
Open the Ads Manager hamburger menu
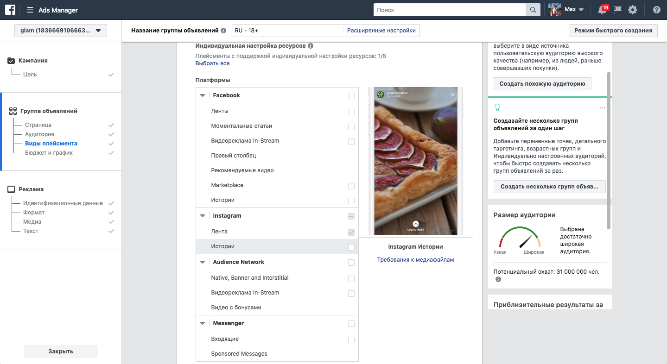click(x=30, y=10)
